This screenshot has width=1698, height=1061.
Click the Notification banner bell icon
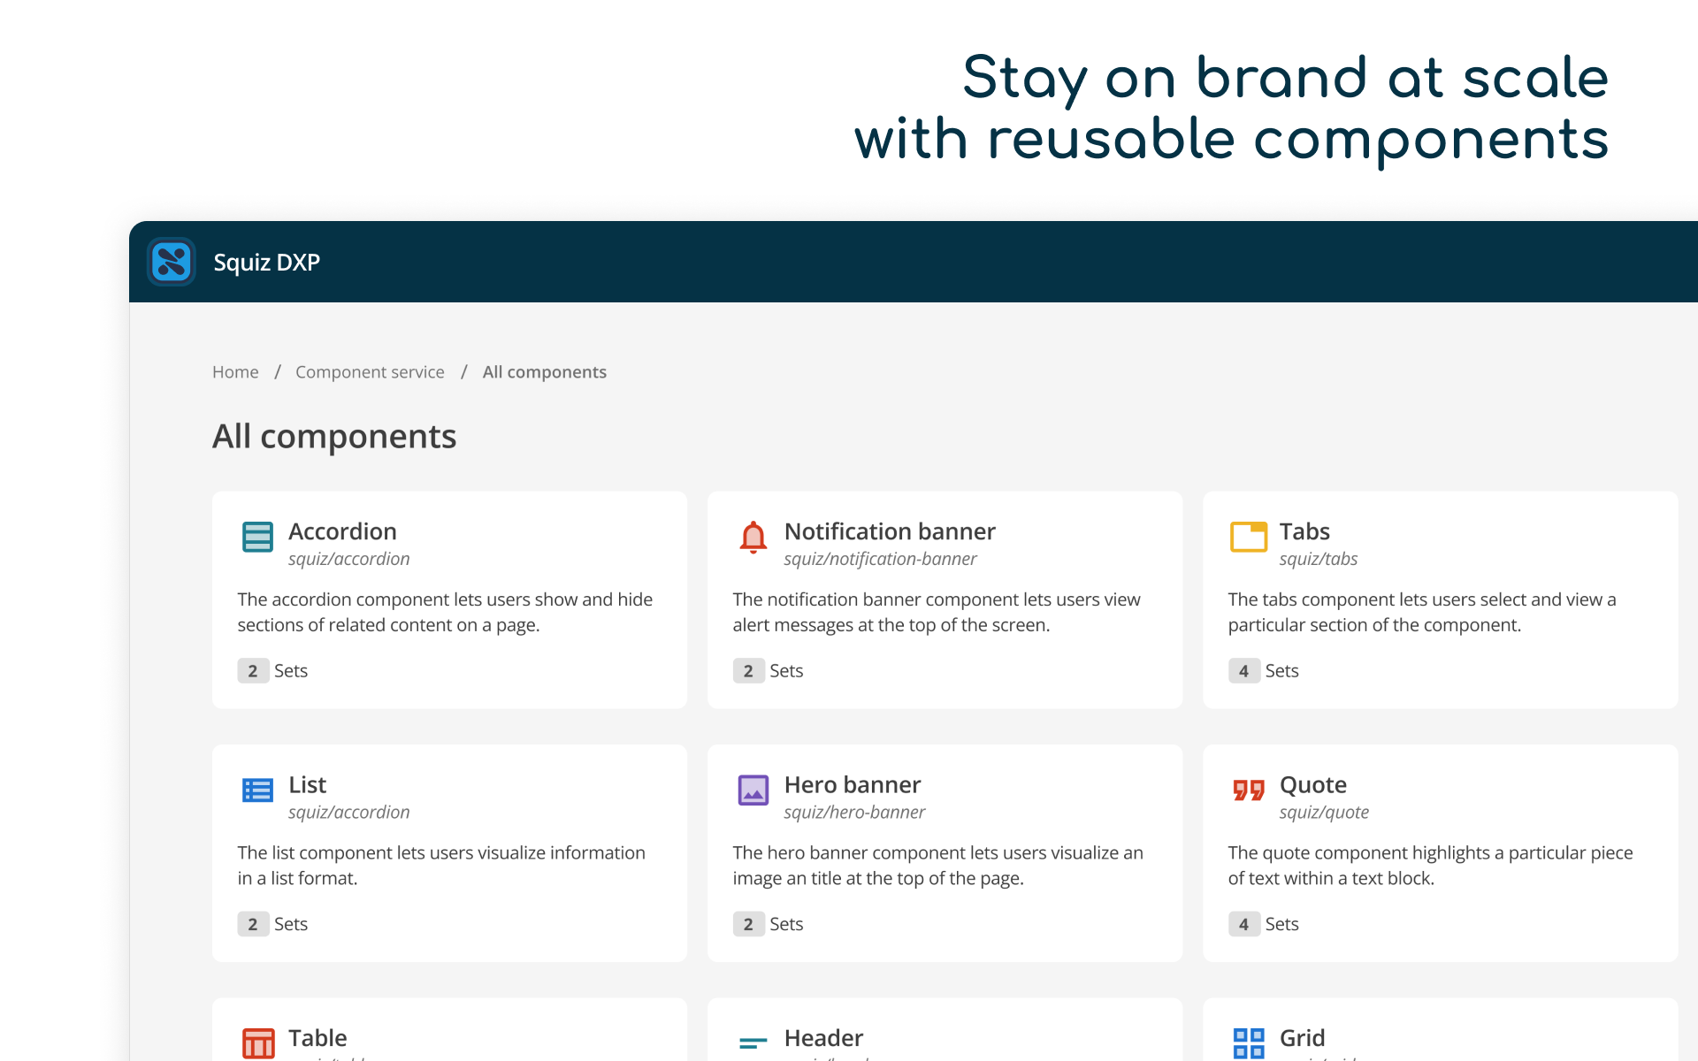click(753, 537)
